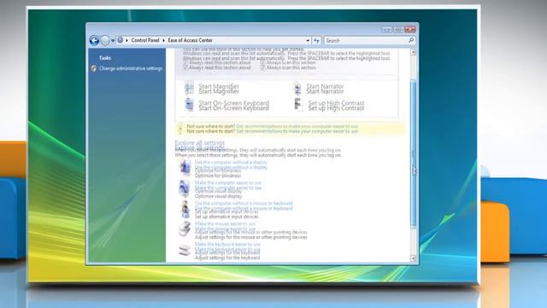This screenshot has width=547, height=308.
Task: Select Control Panel in the breadcrumb
Action: tap(145, 40)
